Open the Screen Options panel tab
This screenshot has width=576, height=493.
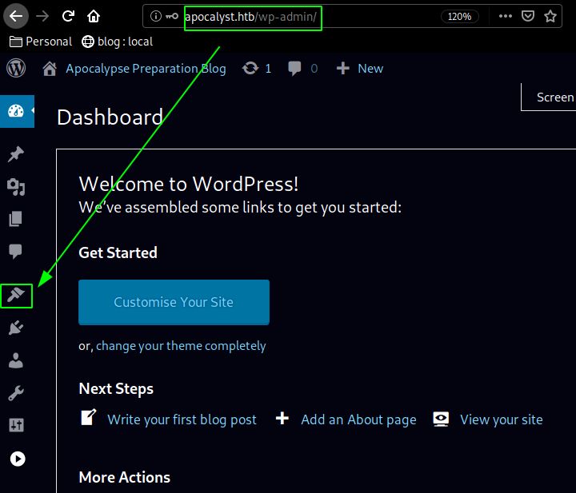click(x=554, y=97)
